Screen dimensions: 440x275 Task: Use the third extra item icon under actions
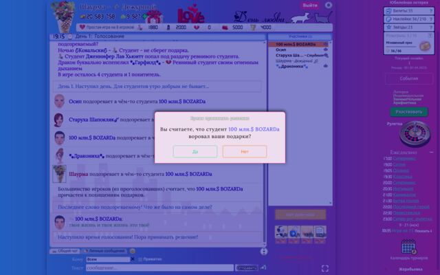tap(307, 234)
